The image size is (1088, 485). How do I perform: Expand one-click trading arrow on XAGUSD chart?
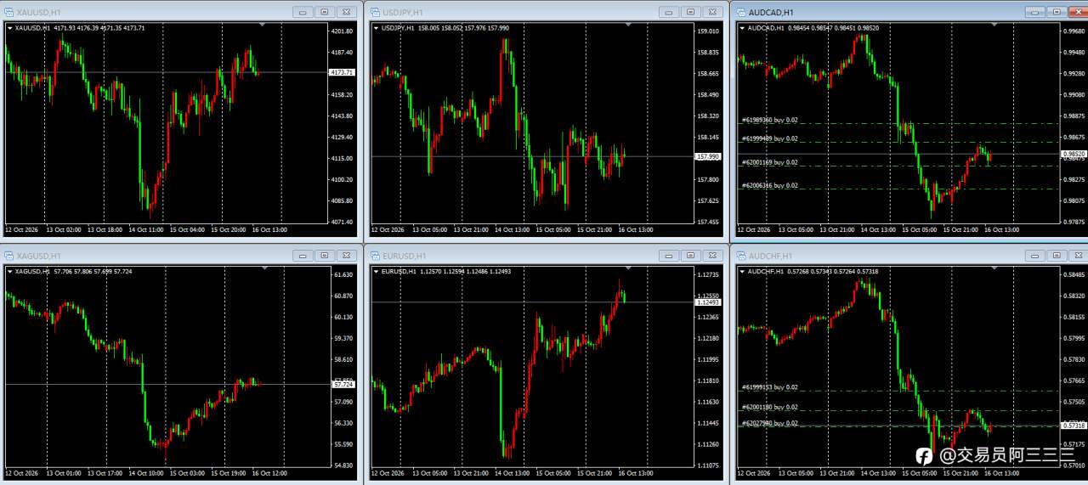(10, 272)
